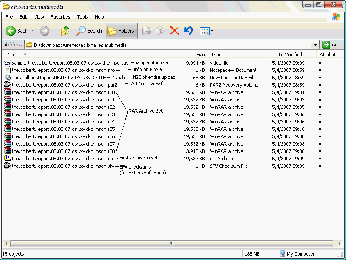Expand the Address bar dropdown
Image resolution: width=346 pixels, height=260 pixels.
316,45
